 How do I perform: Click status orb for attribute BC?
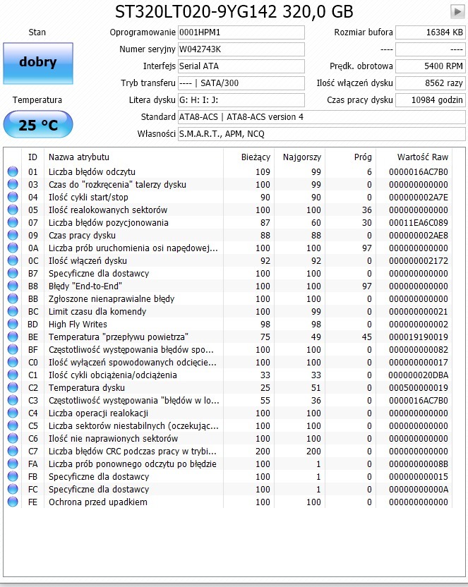13,312
